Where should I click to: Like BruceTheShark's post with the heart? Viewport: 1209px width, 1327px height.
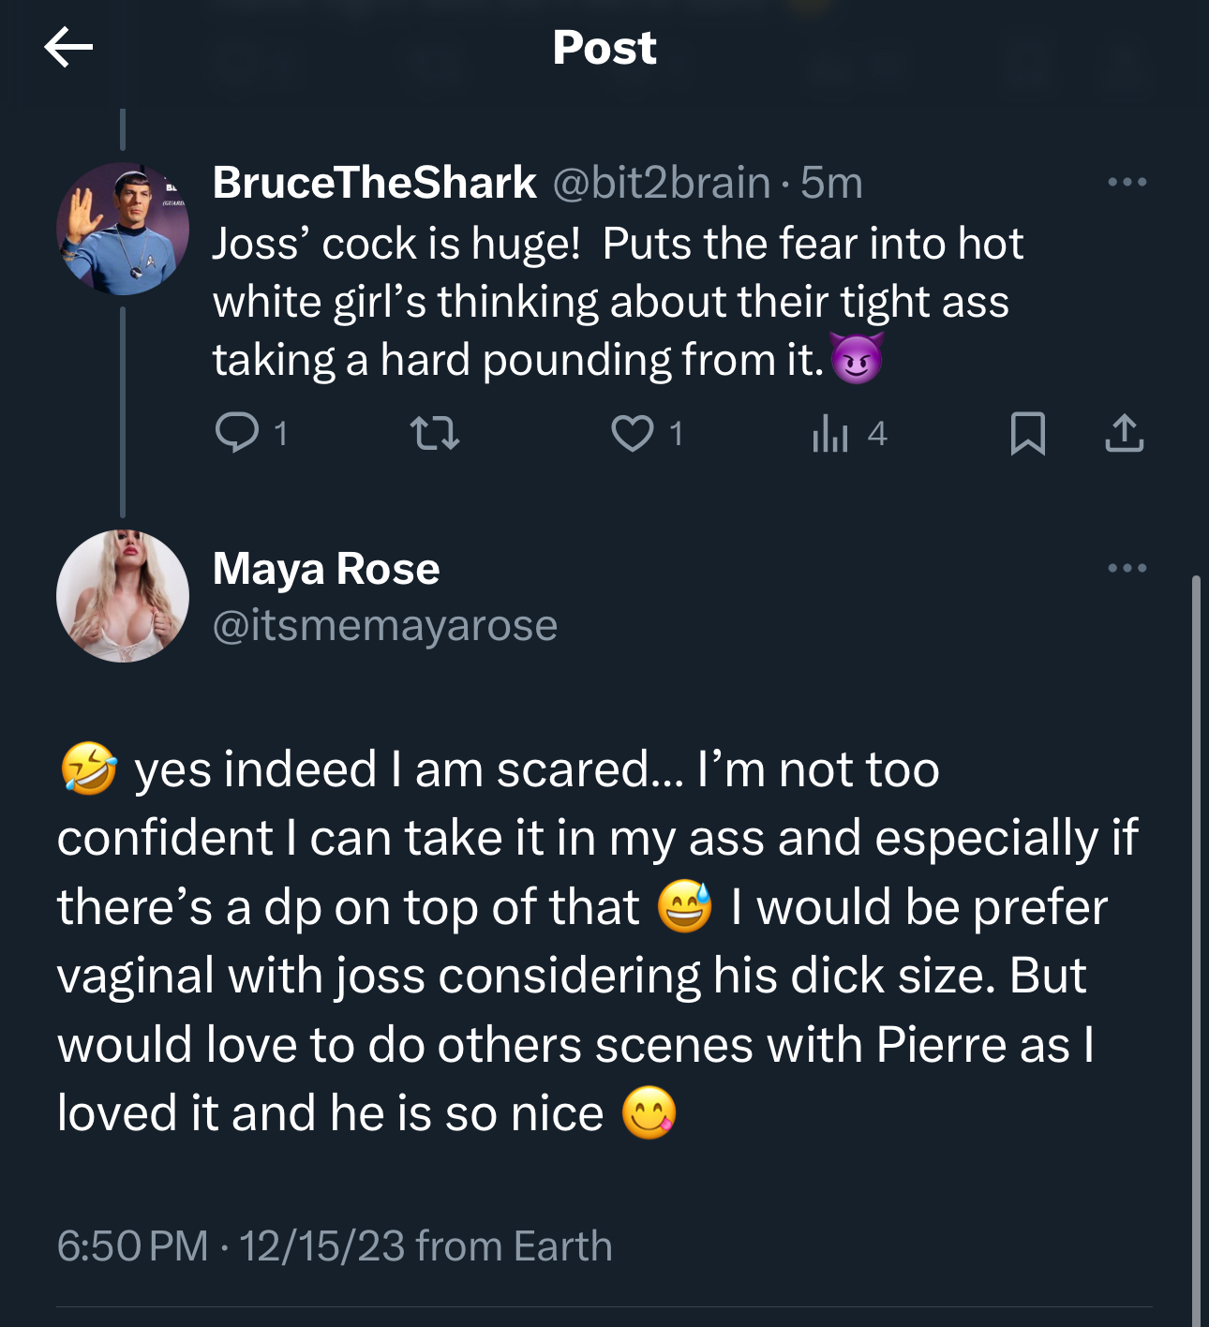(633, 433)
